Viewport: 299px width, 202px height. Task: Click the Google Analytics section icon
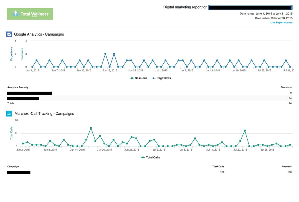point(9,34)
